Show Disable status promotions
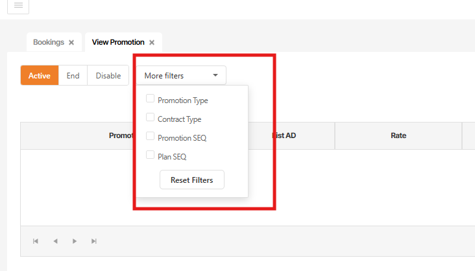This screenshot has width=475, height=271. [108, 75]
